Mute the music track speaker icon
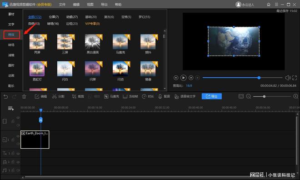 tap(18, 170)
